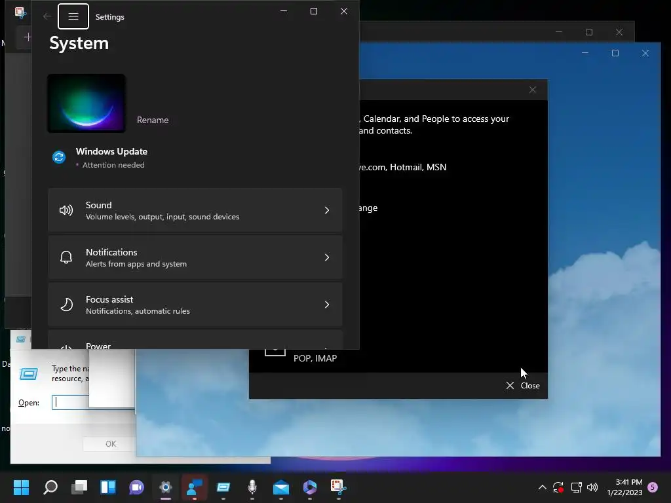The width and height of the screenshot is (671, 503).
Task: Open Widgets from the taskbar
Action: pyautogui.click(x=108, y=487)
